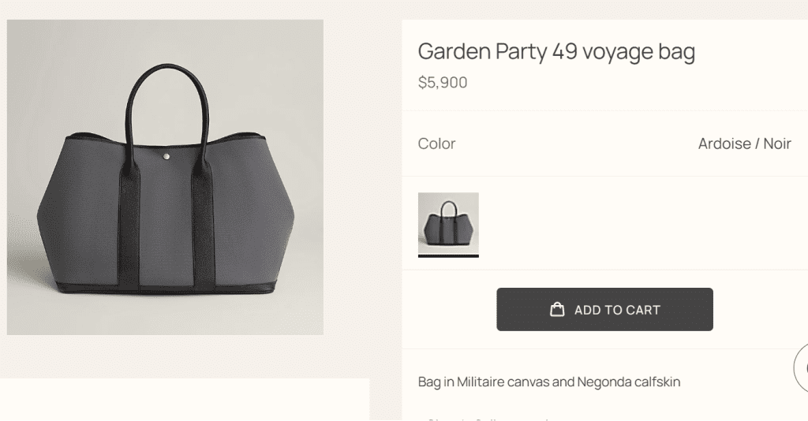Click the cut-off text line below the description
Viewport: 808px width, 421px height.
489,418
